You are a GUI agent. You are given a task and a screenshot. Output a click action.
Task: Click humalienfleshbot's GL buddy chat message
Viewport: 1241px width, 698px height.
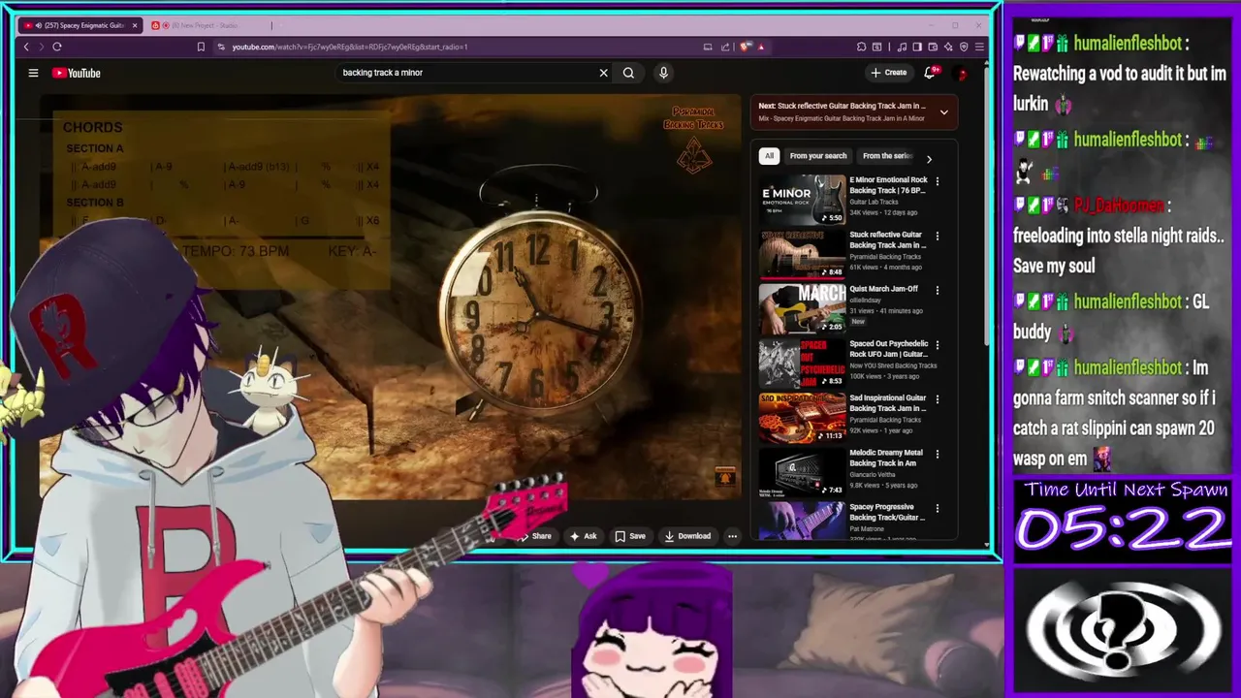1112,317
